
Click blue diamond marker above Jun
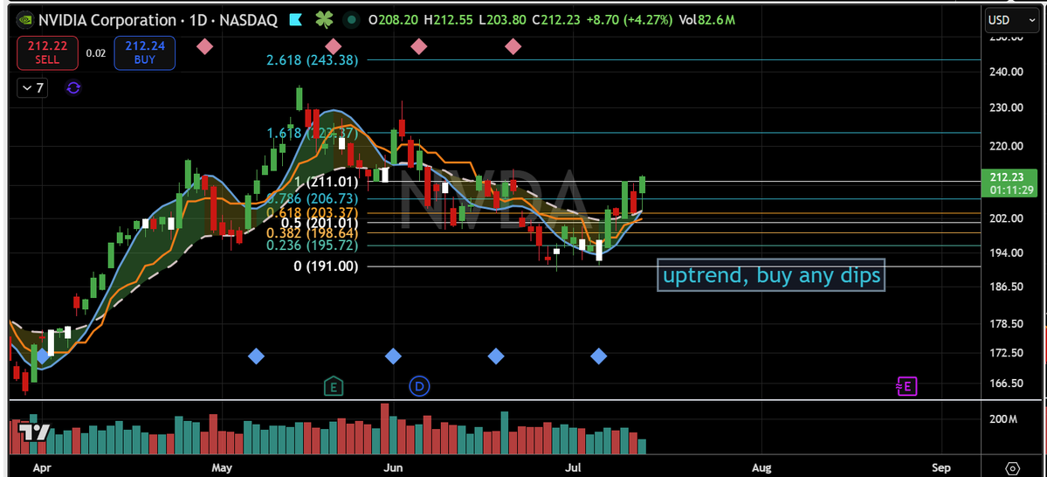(393, 356)
